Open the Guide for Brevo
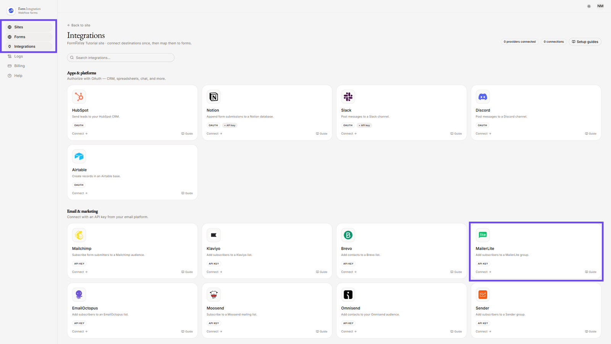The image size is (611, 344). tap(456, 272)
